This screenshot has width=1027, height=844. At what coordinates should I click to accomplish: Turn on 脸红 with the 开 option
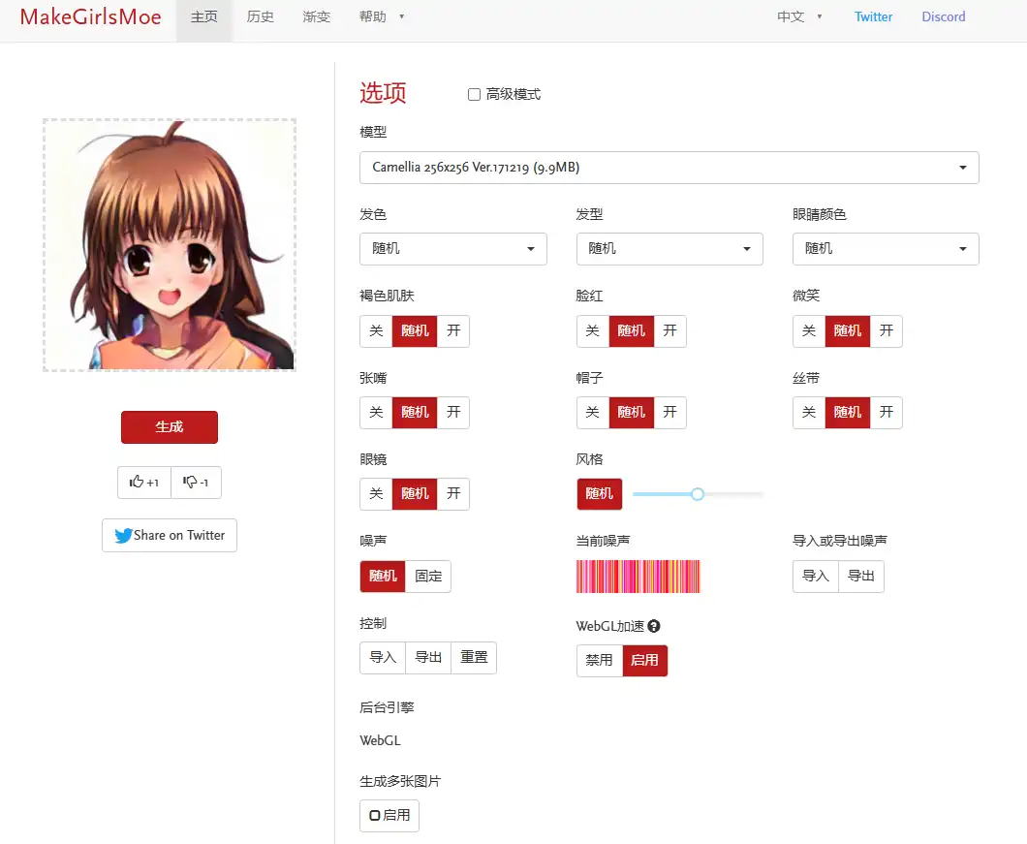(x=669, y=330)
